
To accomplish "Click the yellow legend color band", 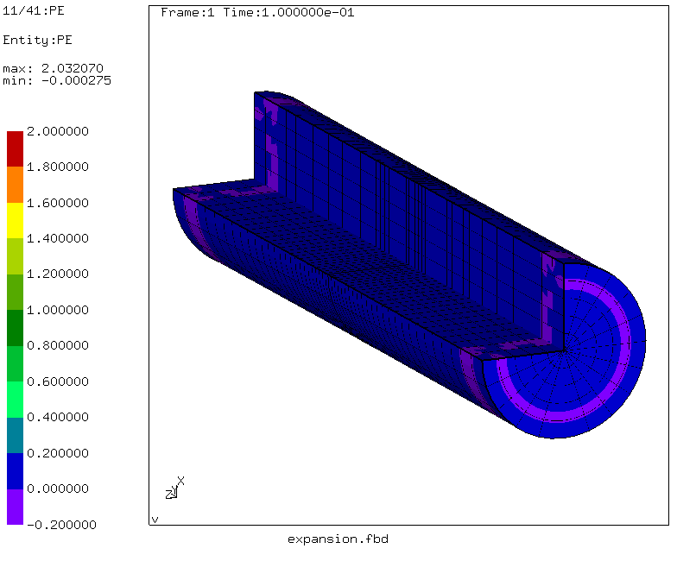I will point(16,221).
